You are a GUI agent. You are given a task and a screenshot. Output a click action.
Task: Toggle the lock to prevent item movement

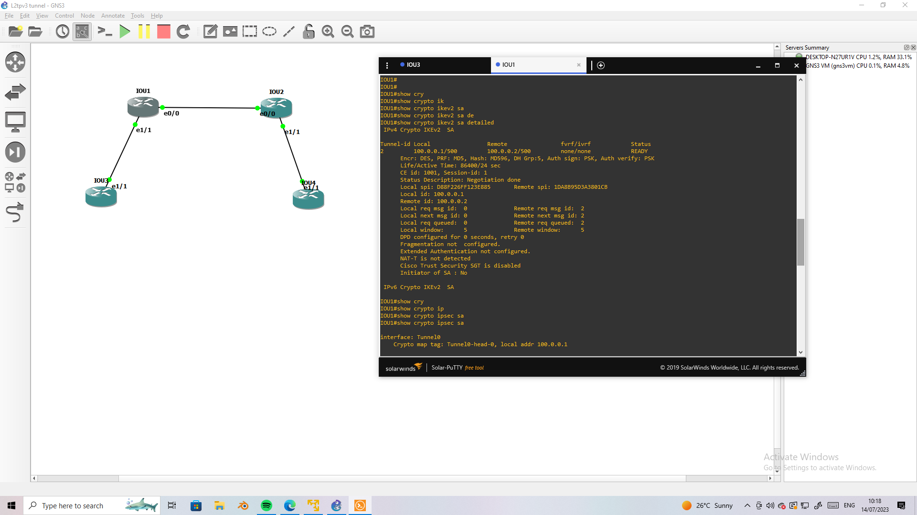pos(309,31)
